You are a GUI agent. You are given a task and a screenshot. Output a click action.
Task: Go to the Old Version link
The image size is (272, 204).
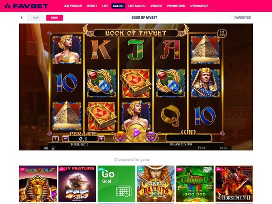(x=73, y=6)
